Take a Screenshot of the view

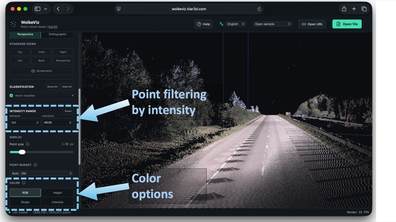[41, 71]
